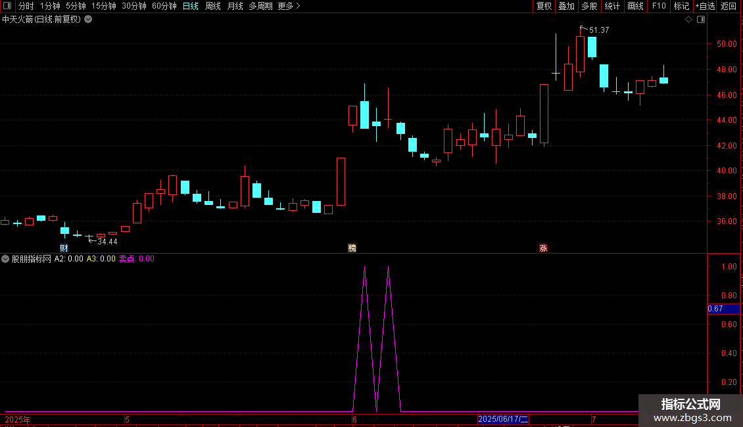This screenshot has height=427, width=743.
Task: Open the 多股 multi-stock view
Action: coord(589,6)
